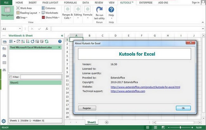Click the dashed-frame toolbar icon

tap(18, 41)
